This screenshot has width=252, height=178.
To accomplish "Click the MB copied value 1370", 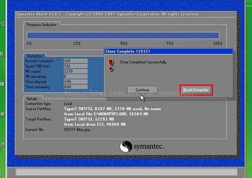I will pyautogui.click(x=76, y=71).
